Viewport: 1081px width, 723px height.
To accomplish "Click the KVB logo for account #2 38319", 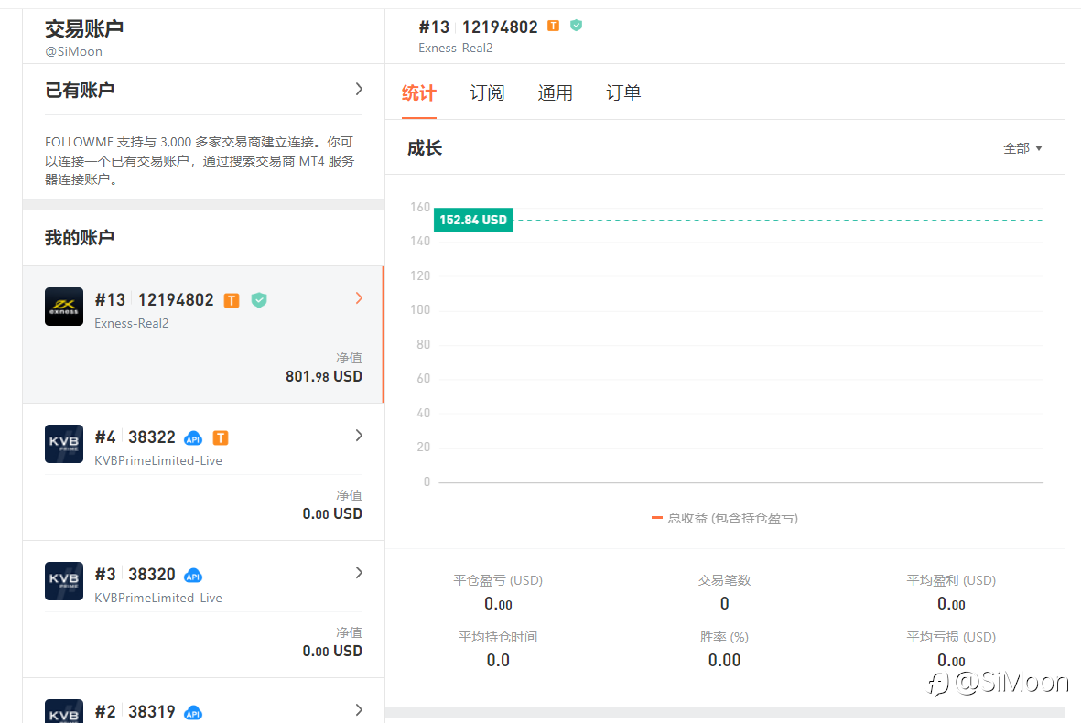I will (64, 711).
